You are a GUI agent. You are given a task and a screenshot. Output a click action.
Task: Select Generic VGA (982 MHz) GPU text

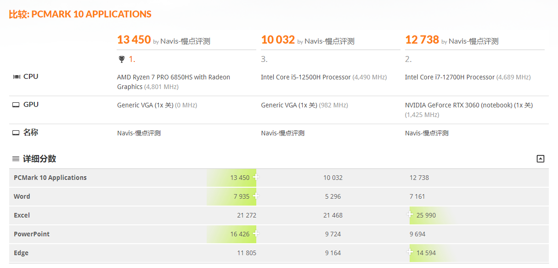coord(304,105)
